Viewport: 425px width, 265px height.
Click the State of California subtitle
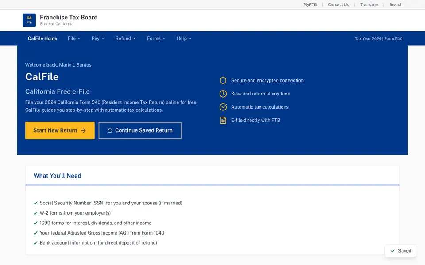56,24
